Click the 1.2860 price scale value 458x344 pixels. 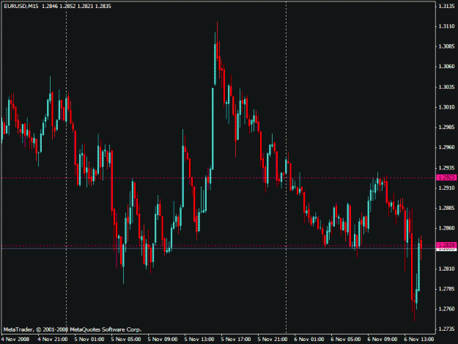[x=446, y=228]
